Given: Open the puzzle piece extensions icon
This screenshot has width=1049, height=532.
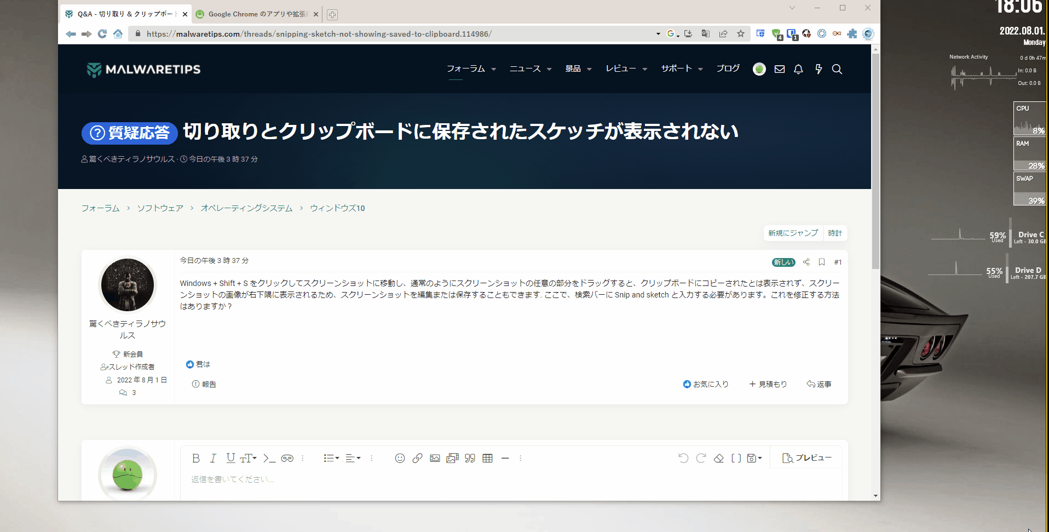Looking at the screenshot, I should (x=852, y=34).
